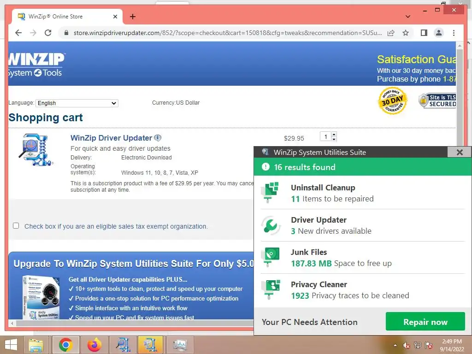This screenshot has width=472, height=354.
Task: Click the muted volume tray icon
Action: pyautogui.click(x=407, y=345)
